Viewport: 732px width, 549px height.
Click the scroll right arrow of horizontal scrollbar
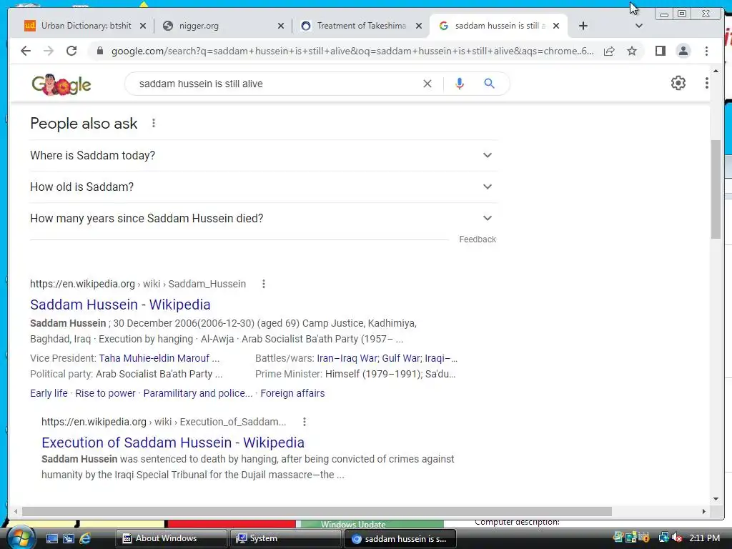tap(703, 511)
